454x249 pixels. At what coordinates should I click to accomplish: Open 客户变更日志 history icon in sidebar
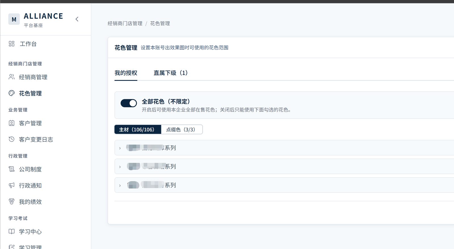[12, 139]
